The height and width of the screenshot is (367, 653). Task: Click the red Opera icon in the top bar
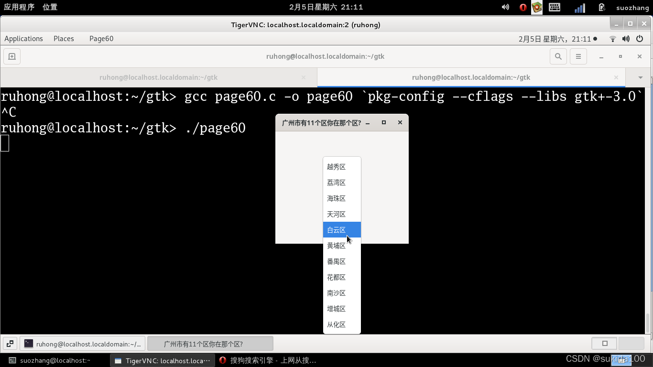(523, 7)
